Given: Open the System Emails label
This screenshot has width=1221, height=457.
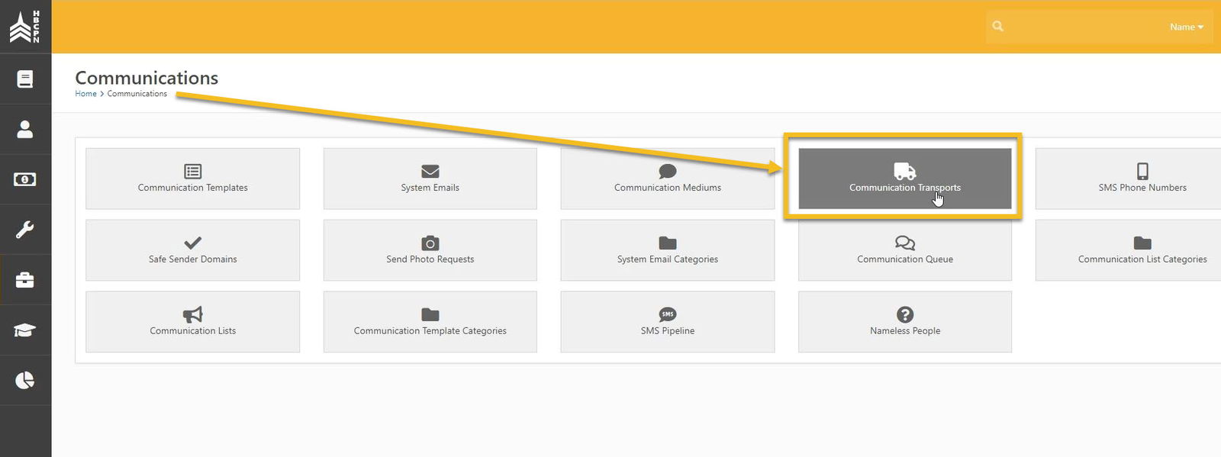Looking at the screenshot, I should pyautogui.click(x=430, y=188).
